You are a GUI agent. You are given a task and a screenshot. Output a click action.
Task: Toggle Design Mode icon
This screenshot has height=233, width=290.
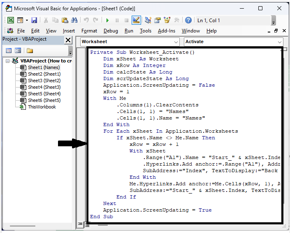click(x=136, y=20)
